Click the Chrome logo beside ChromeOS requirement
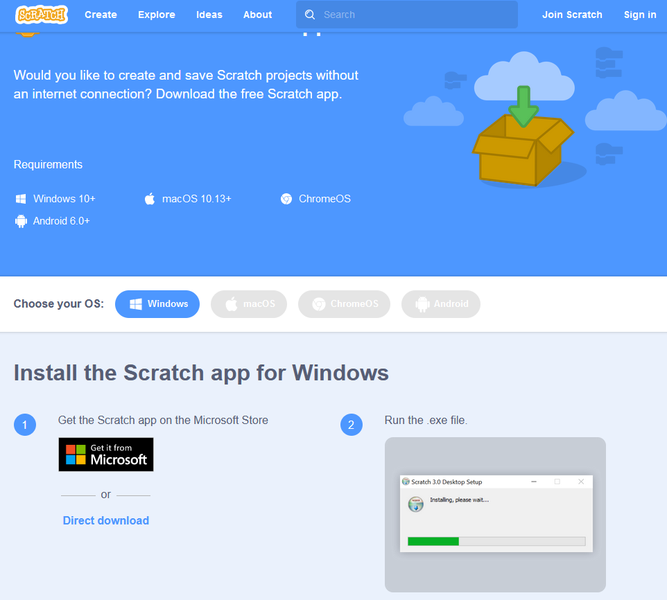 point(286,199)
